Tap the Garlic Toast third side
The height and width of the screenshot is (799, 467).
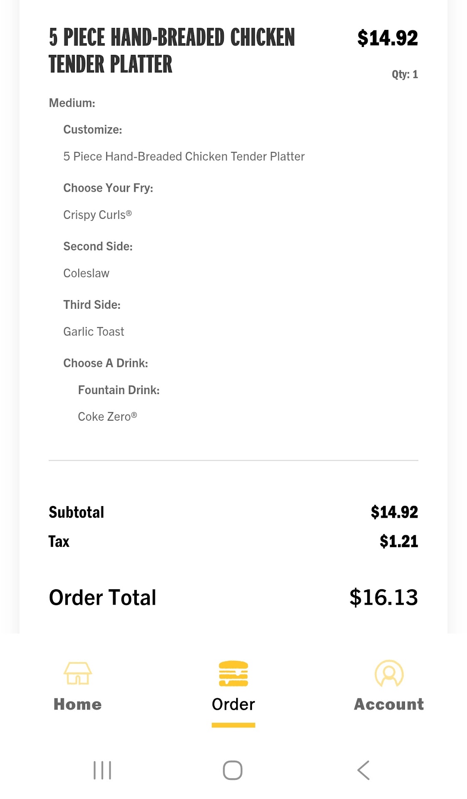94,332
